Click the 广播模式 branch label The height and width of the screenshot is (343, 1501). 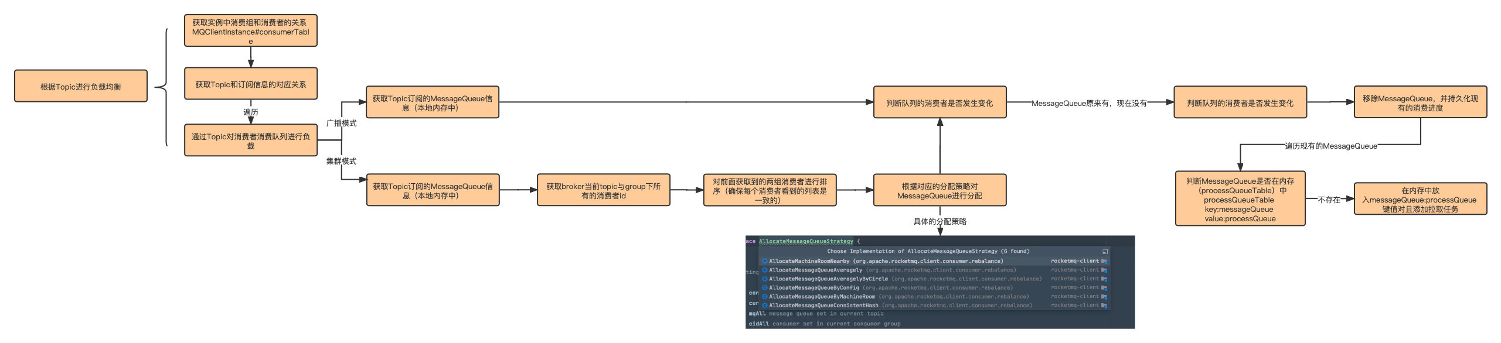[341, 123]
